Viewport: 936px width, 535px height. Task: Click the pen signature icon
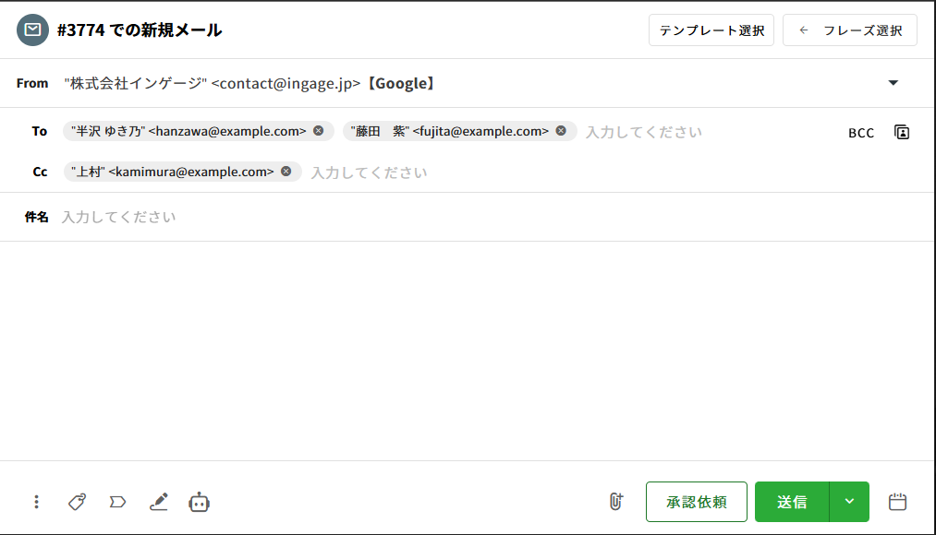pos(159,502)
